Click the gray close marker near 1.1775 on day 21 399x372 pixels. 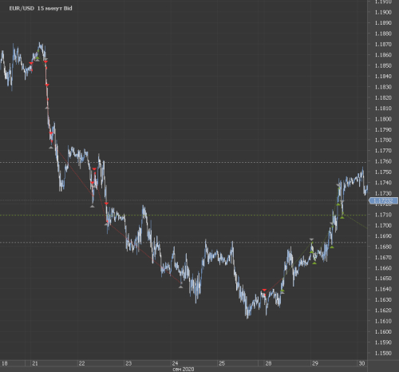point(51,147)
